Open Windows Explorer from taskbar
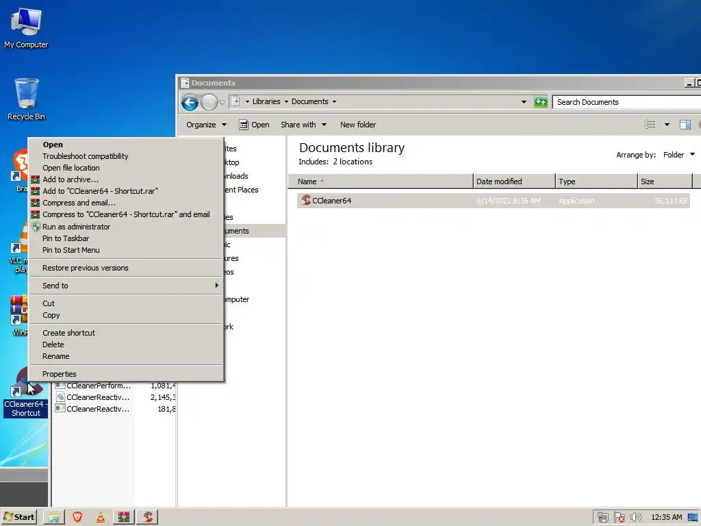This screenshot has width=701, height=526. (x=54, y=518)
